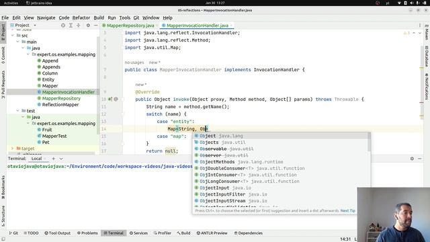The height and width of the screenshot is (242, 430).
Task: Close the Local terminal tab
Action: pyautogui.click(x=45, y=159)
